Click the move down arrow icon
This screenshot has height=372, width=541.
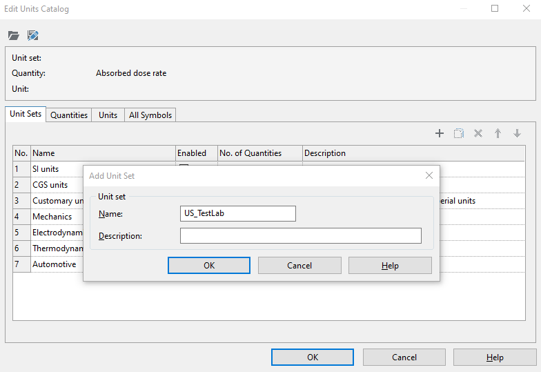(x=517, y=133)
